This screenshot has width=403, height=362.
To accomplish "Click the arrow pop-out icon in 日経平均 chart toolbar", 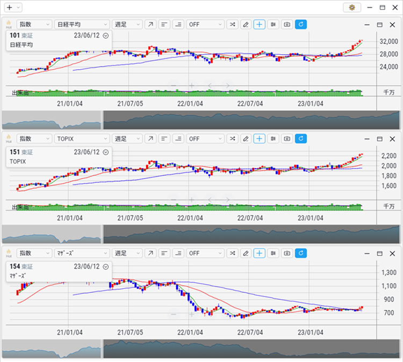I will pos(150,25).
